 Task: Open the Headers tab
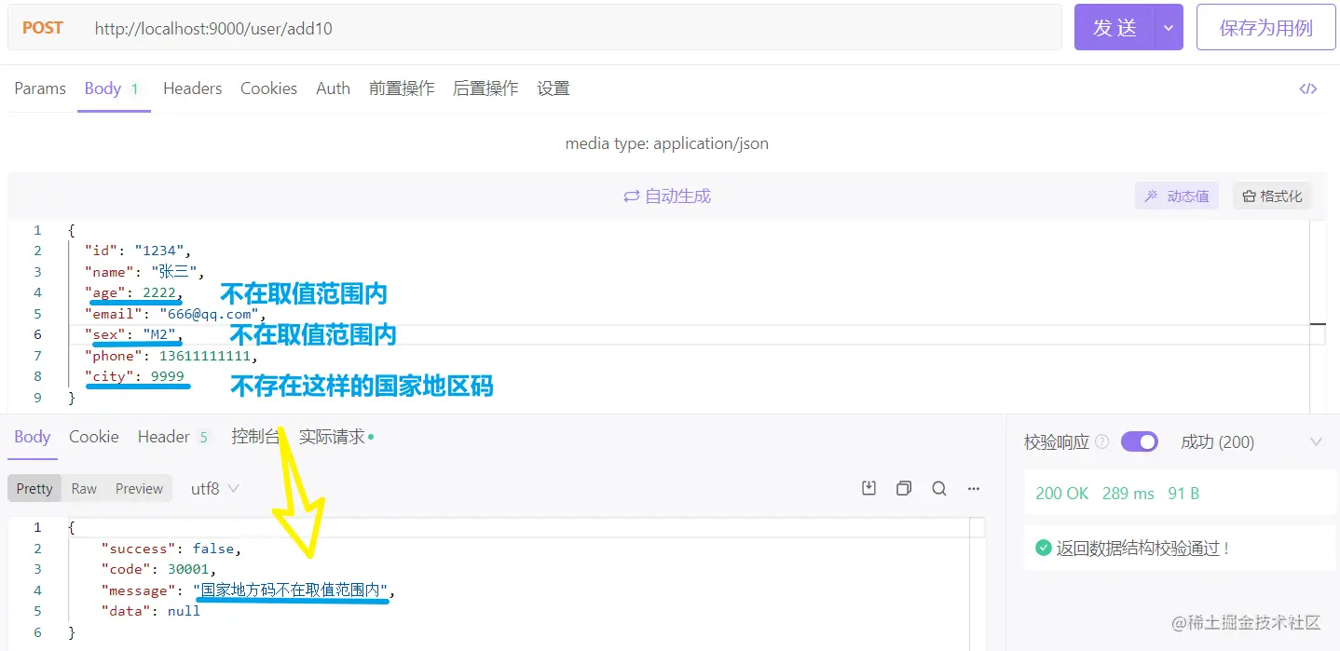pos(192,88)
